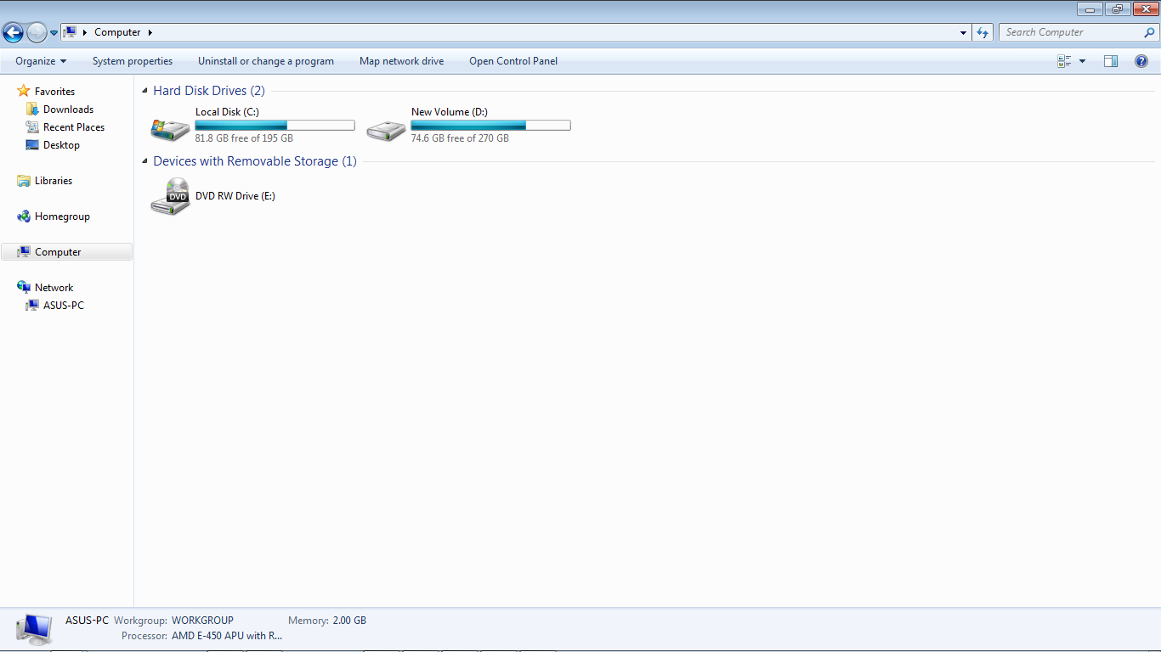Select the DVD RW Drive (E:)
1161x652 pixels.
coord(235,195)
